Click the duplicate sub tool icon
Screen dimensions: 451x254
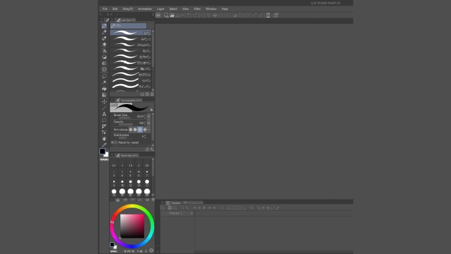point(147,94)
